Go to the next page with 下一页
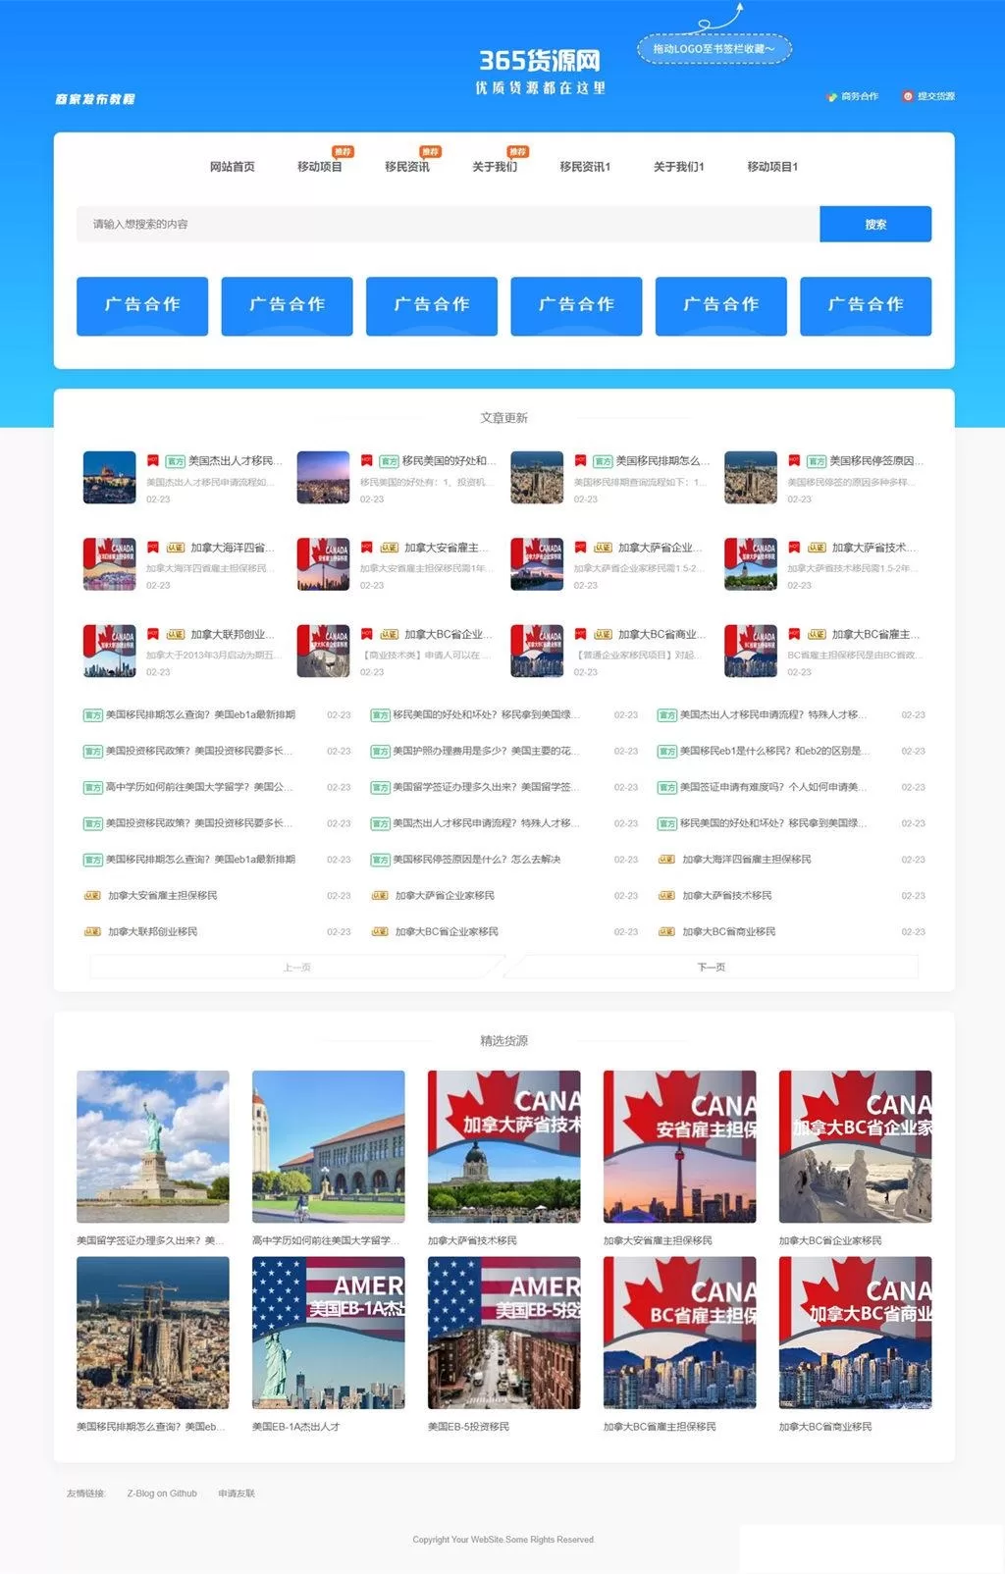 (x=712, y=968)
